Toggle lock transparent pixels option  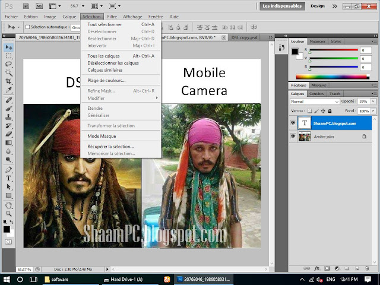[x=310, y=111]
